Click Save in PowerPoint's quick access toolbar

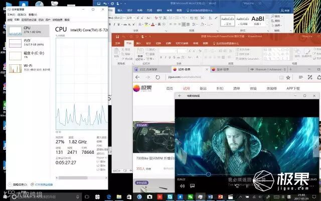pos(117,37)
